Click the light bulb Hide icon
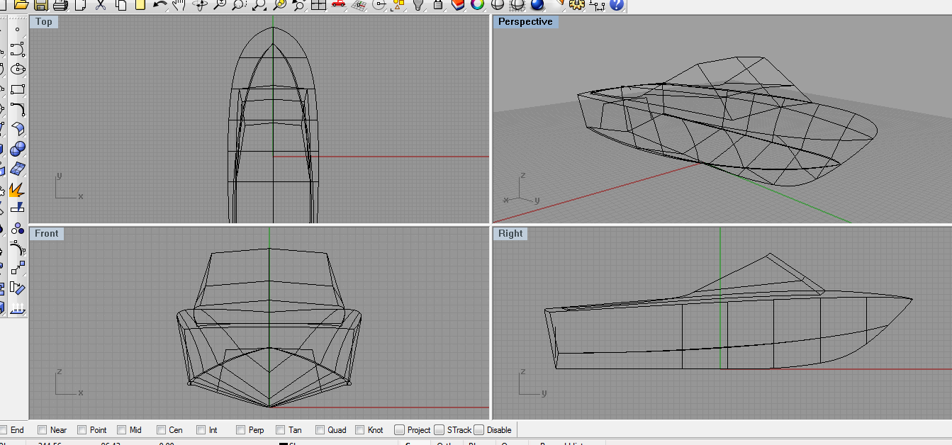Image resolution: width=952 pixels, height=445 pixels. pos(418,5)
